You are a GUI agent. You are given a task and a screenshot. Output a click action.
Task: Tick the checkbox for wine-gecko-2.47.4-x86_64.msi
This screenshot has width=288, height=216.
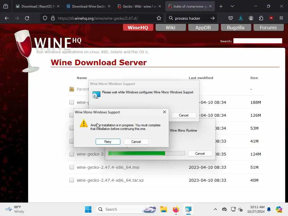click(72, 167)
